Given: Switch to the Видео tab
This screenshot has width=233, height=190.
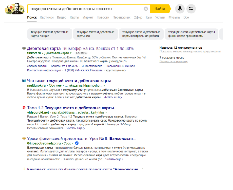Looking at the screenshot, I should point(62,17).
